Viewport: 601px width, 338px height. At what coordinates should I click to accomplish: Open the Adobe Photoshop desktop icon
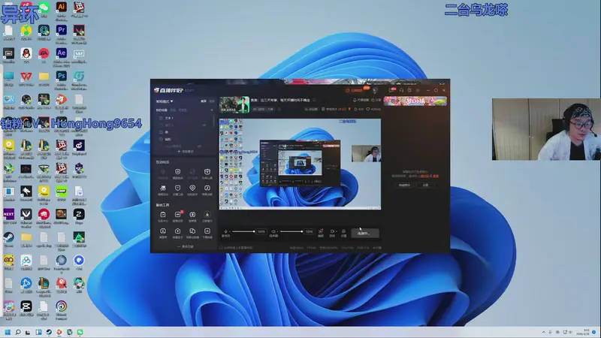pos(62,77)
